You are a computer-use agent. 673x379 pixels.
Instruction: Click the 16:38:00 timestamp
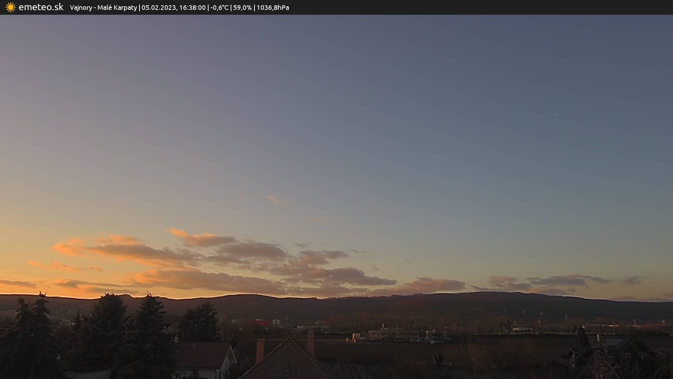pos(192,7)
